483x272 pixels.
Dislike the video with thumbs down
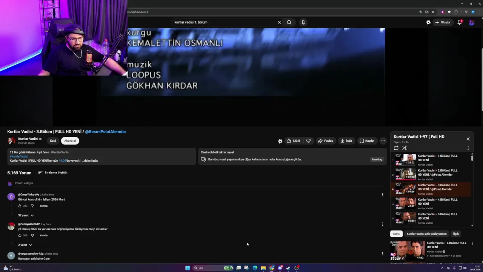tap(308, 141)
